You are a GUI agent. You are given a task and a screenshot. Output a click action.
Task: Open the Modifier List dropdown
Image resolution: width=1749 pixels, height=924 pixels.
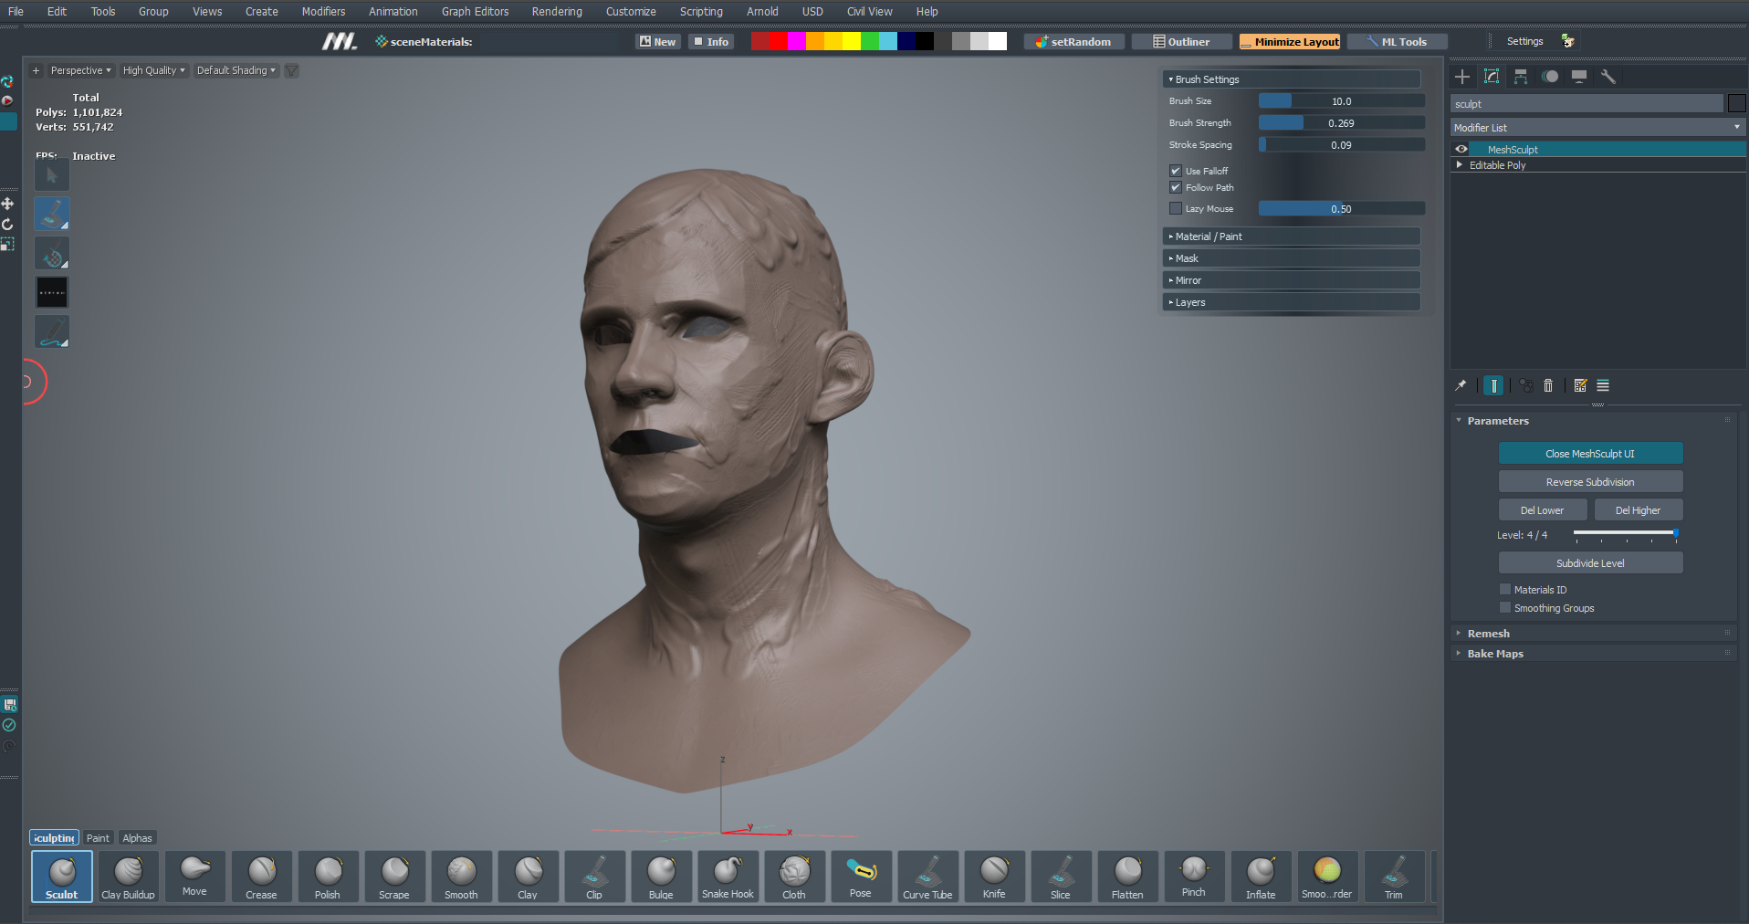pos(1597,128)
